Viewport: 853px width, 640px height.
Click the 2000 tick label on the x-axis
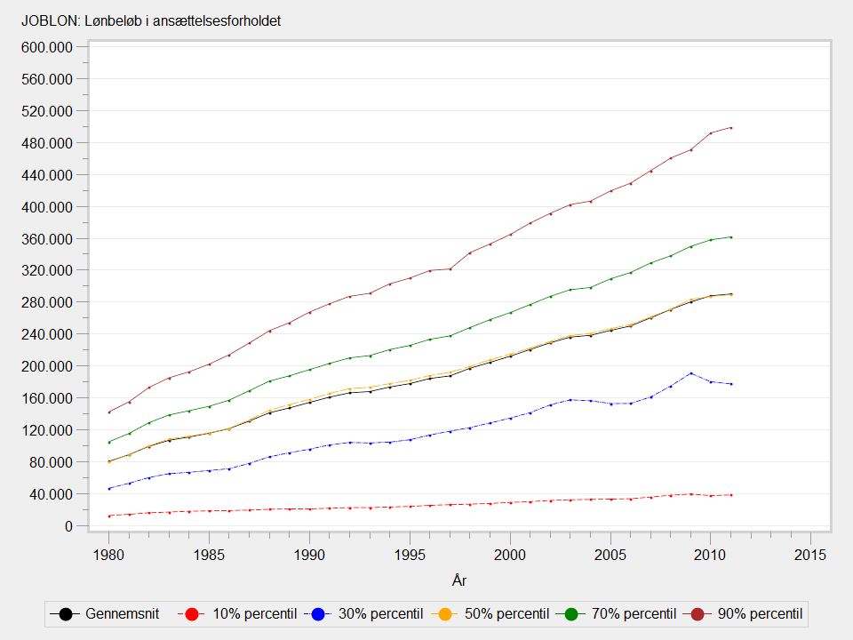click(510, 555)
